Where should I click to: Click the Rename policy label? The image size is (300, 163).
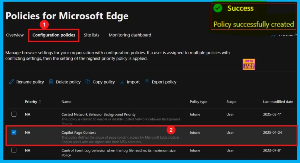tap(30, 82)
